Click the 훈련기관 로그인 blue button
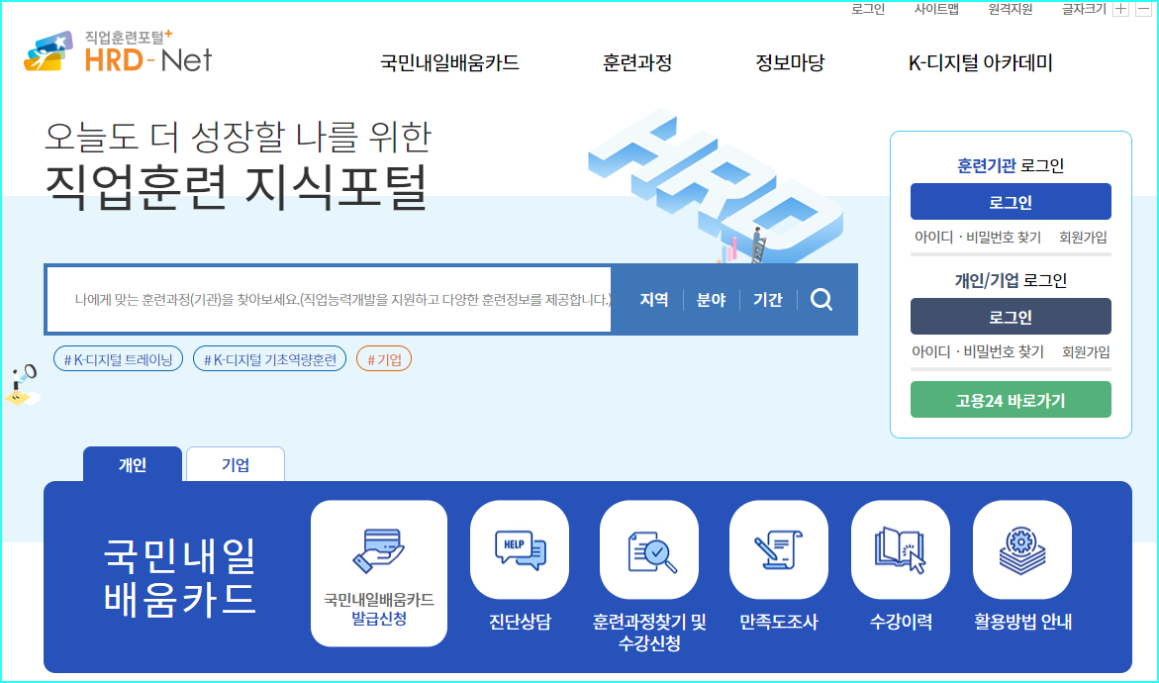The height and width of the screenshot is (683, 1159). tap(1011, 202)
